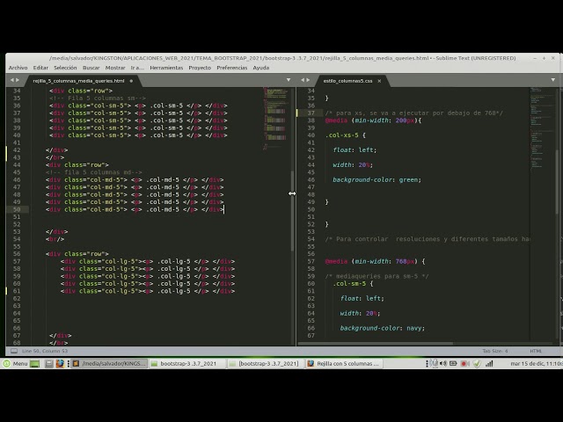
Task: Switch to the [bootstrap-3.3.7_2021] taskbar window
Action: 265,363
